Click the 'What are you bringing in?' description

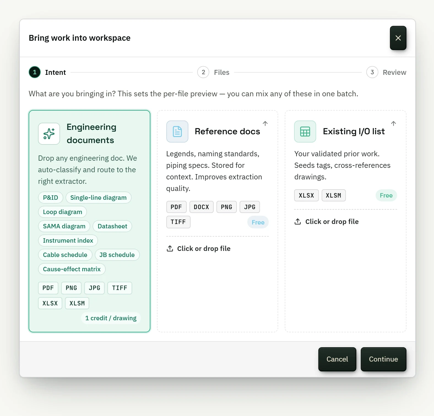(x=193, y=94)
